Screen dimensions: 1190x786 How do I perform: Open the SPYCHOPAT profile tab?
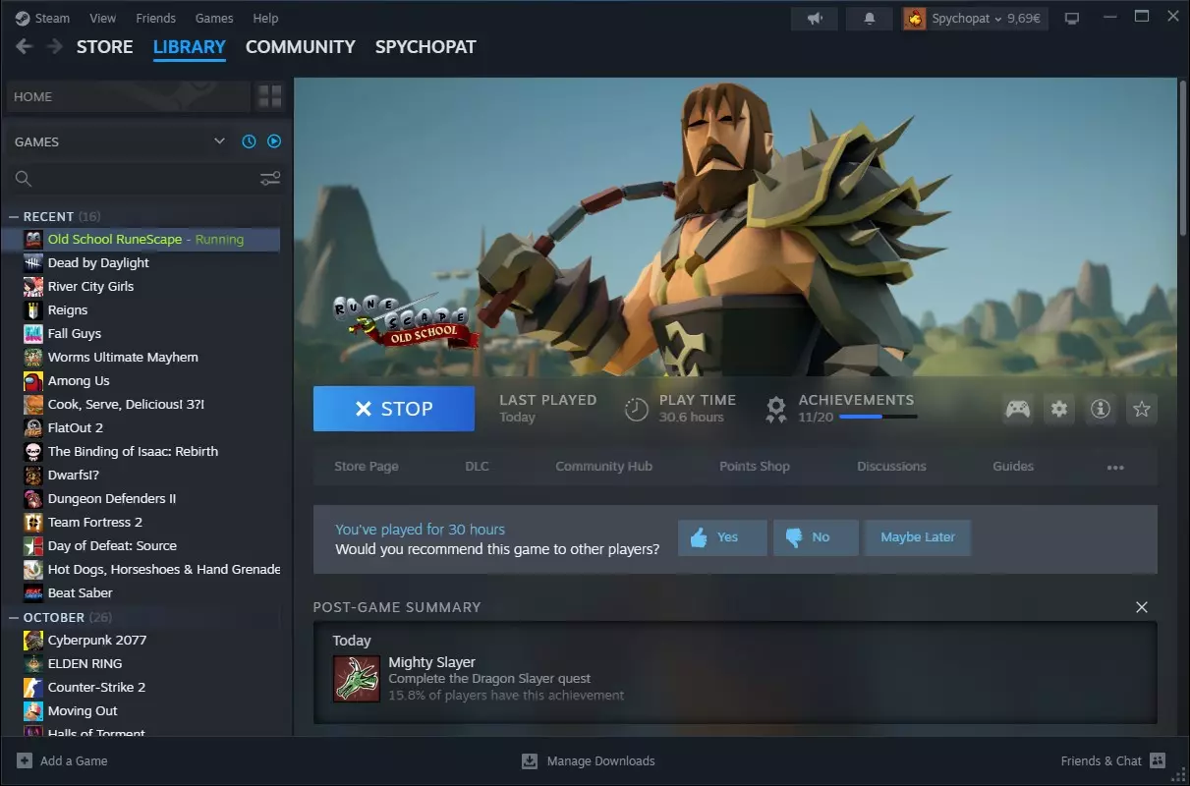click(x=425, y=47)
